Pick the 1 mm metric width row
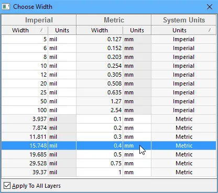Viewport: 218px width, 193px height. pyautogui.click(x=109, y=172)
